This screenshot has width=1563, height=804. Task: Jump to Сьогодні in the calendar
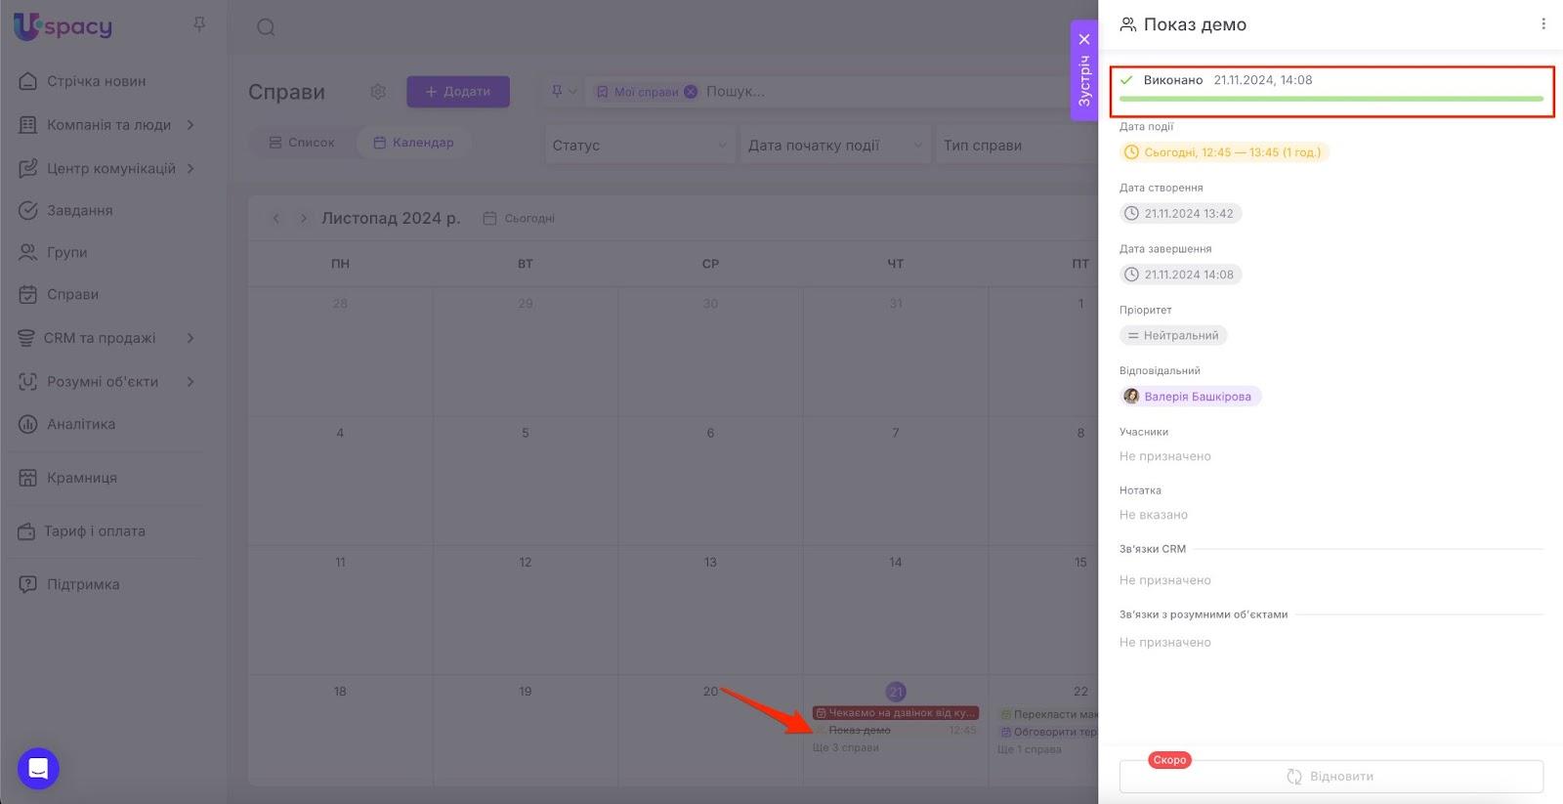[x=520, y=219]
